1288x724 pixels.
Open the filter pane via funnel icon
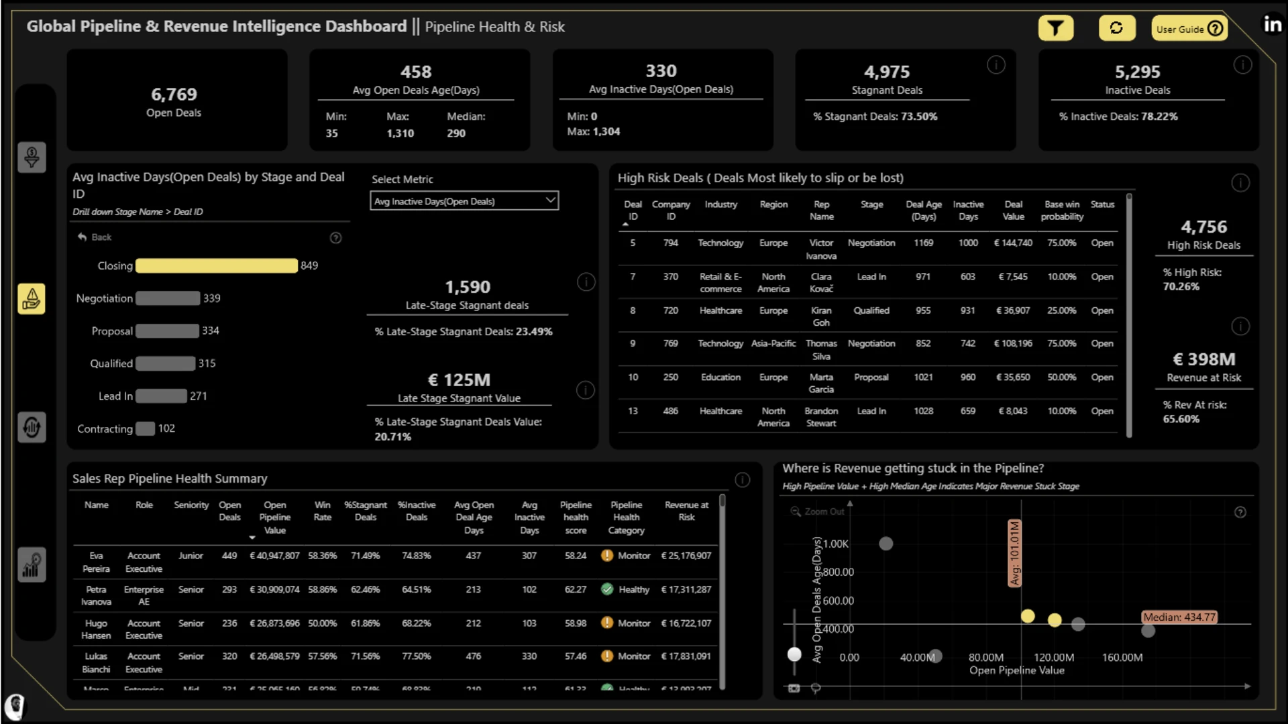[1056, 28]
